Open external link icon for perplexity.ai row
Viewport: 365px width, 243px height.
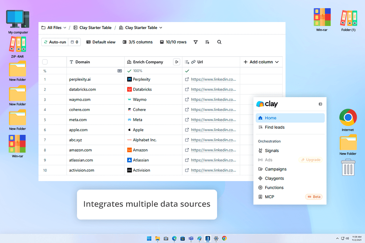(x=187, y=79)
